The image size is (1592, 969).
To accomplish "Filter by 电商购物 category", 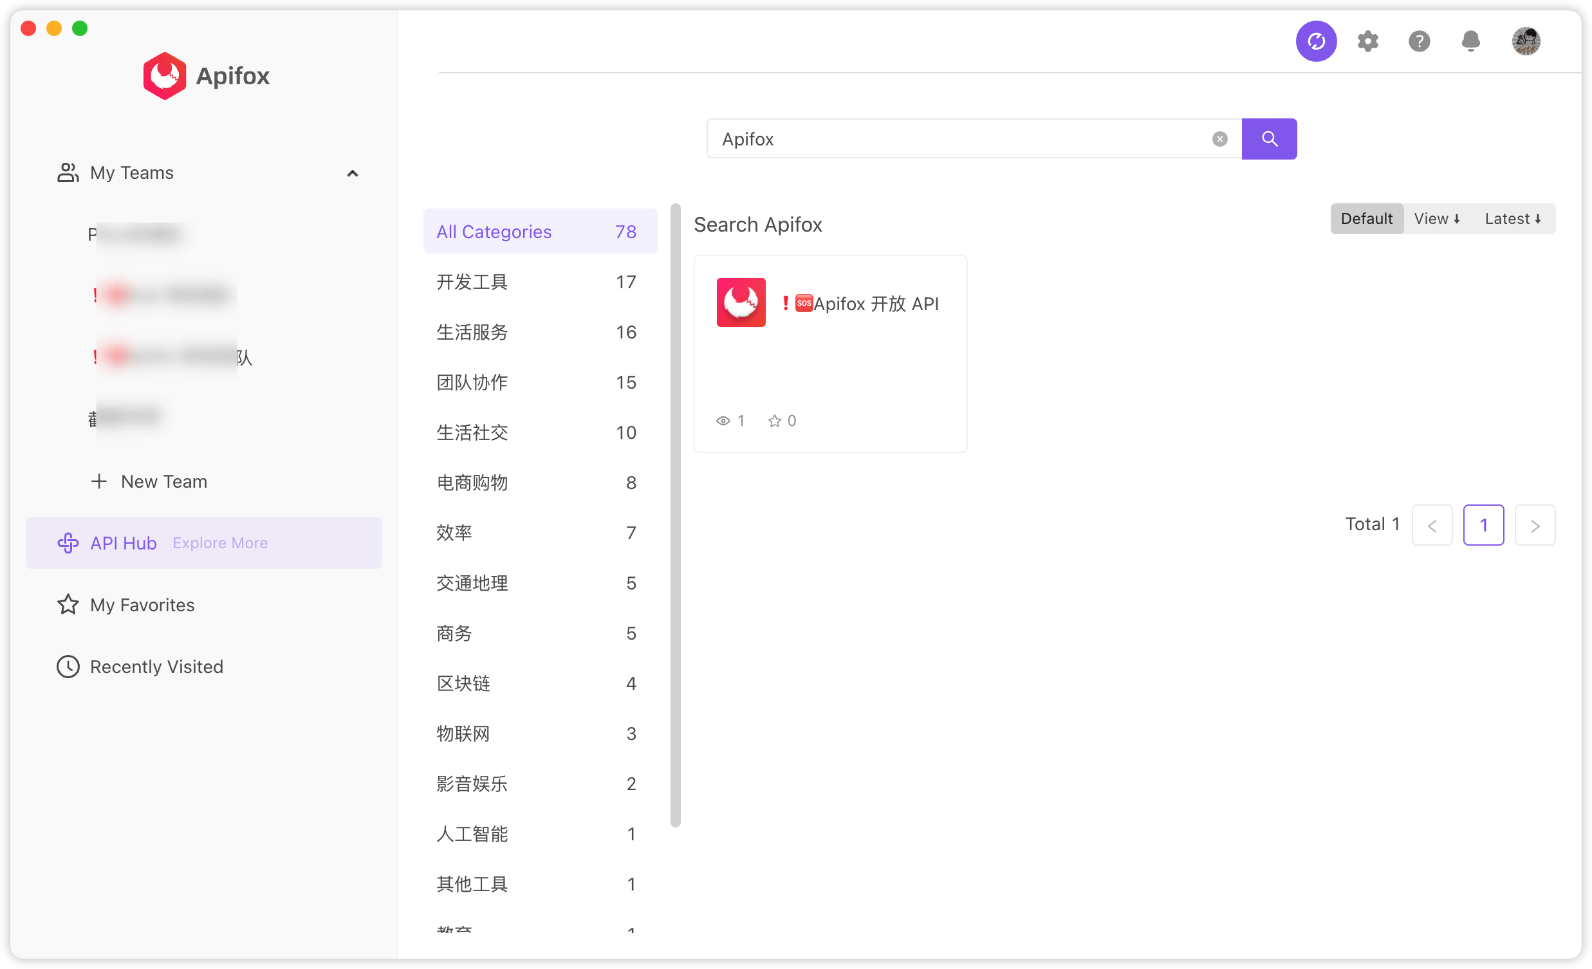I will click(539, 483).
